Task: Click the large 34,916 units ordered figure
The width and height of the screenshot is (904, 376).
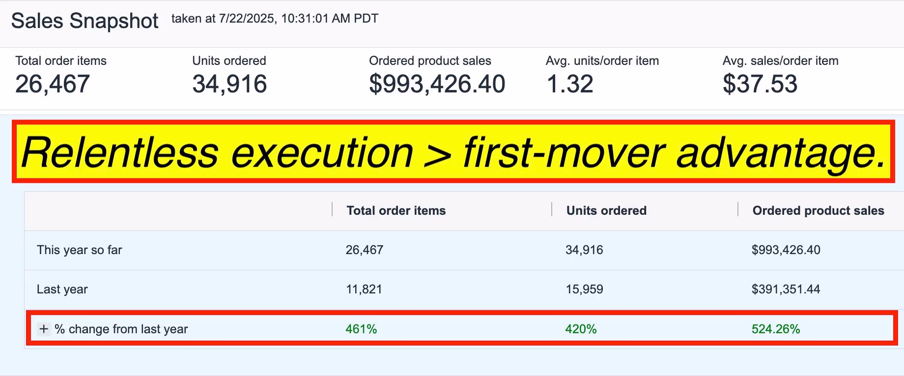Action: click(229, 84)
